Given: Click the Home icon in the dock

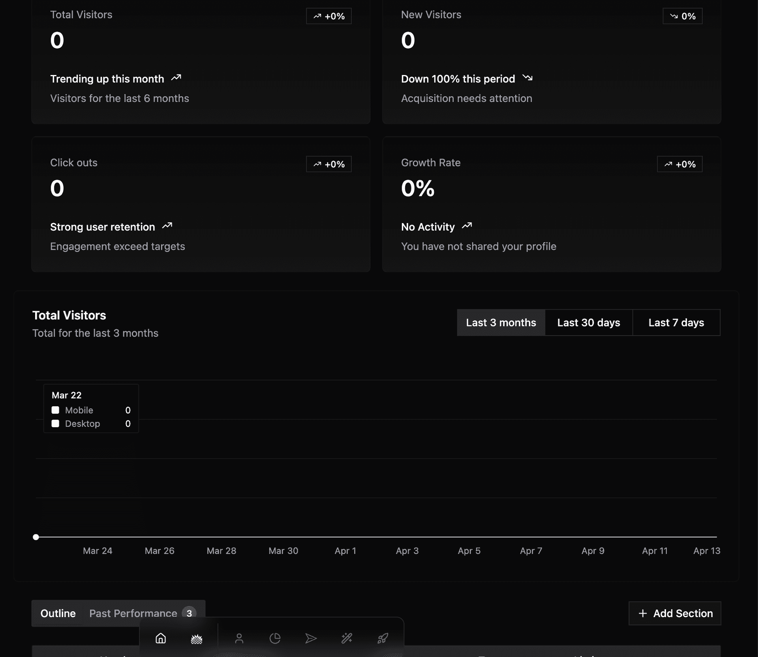Looking at the screenshot, I should tap(161, 638).
